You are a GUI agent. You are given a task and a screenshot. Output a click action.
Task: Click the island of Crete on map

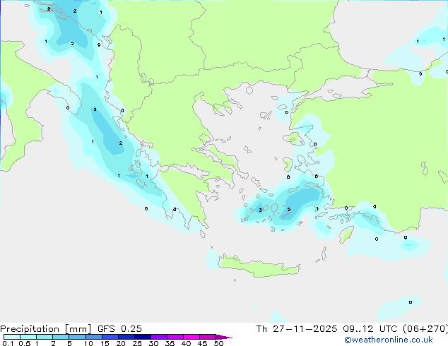point(259,266)
